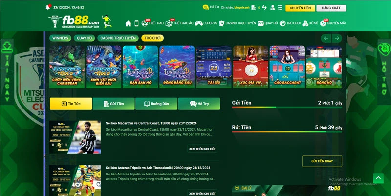
Task: Click the '5 Phút 39 giây' withdrawal time
Action: (x=328, y=128)
